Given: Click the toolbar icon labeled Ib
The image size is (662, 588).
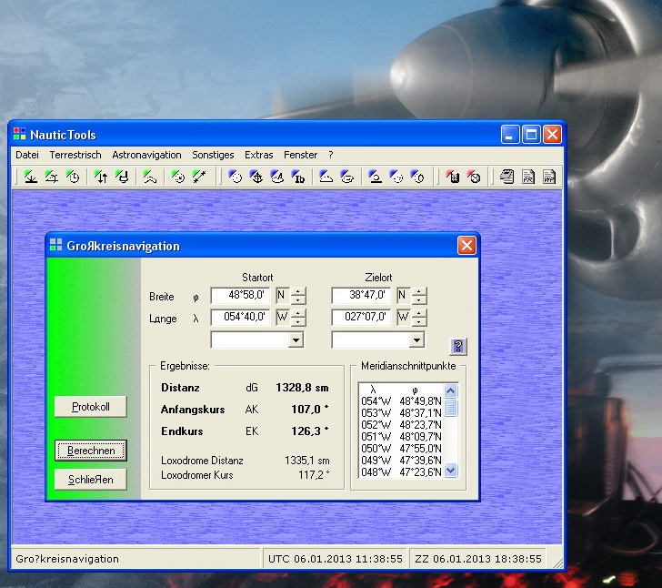Looking at the screenshot, I should 298,177.
